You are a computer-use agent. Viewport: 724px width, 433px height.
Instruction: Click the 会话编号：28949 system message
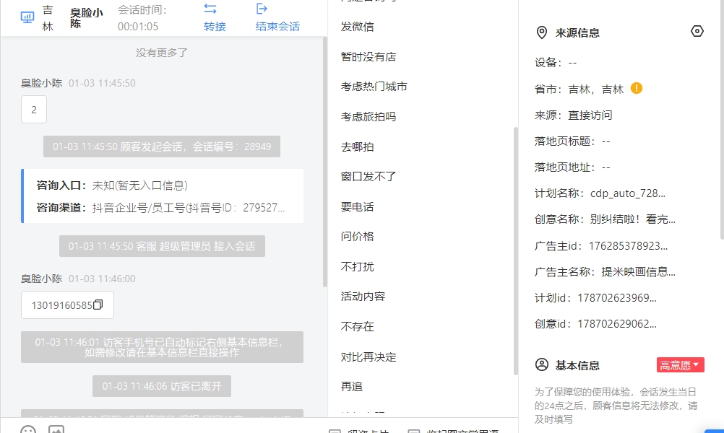(162, 146)
